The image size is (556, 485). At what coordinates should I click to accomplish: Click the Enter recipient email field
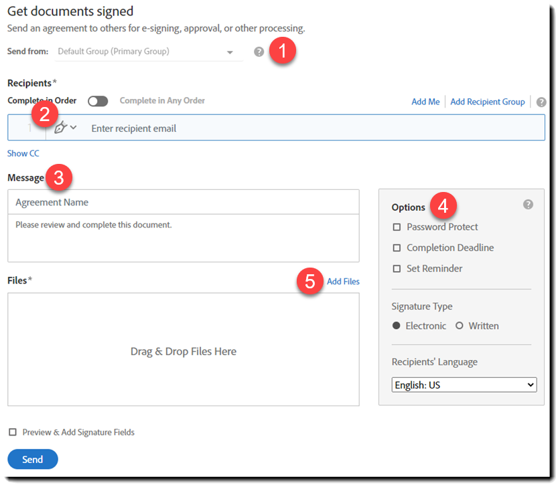(x=201, y=127)
